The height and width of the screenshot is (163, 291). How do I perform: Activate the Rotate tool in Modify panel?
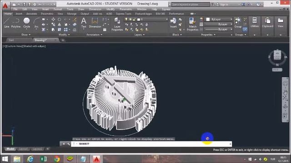click(60, 19)
